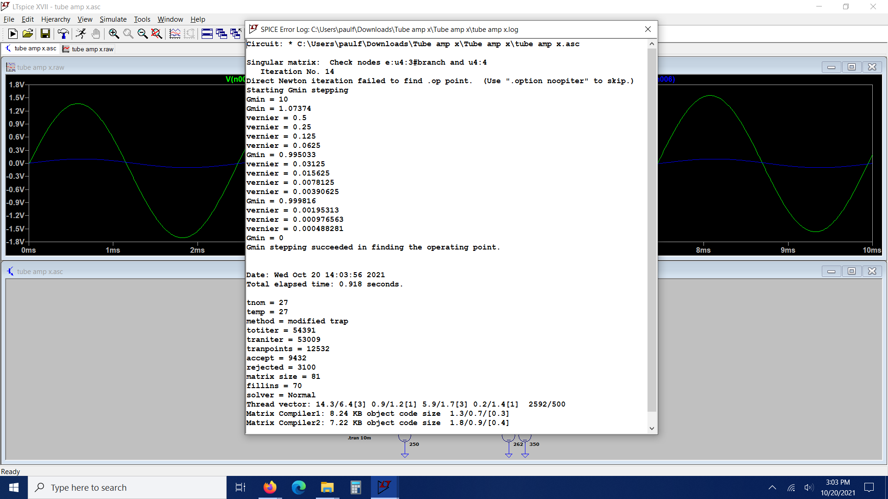Open Calculator from the taskbar

pos(356,487)
